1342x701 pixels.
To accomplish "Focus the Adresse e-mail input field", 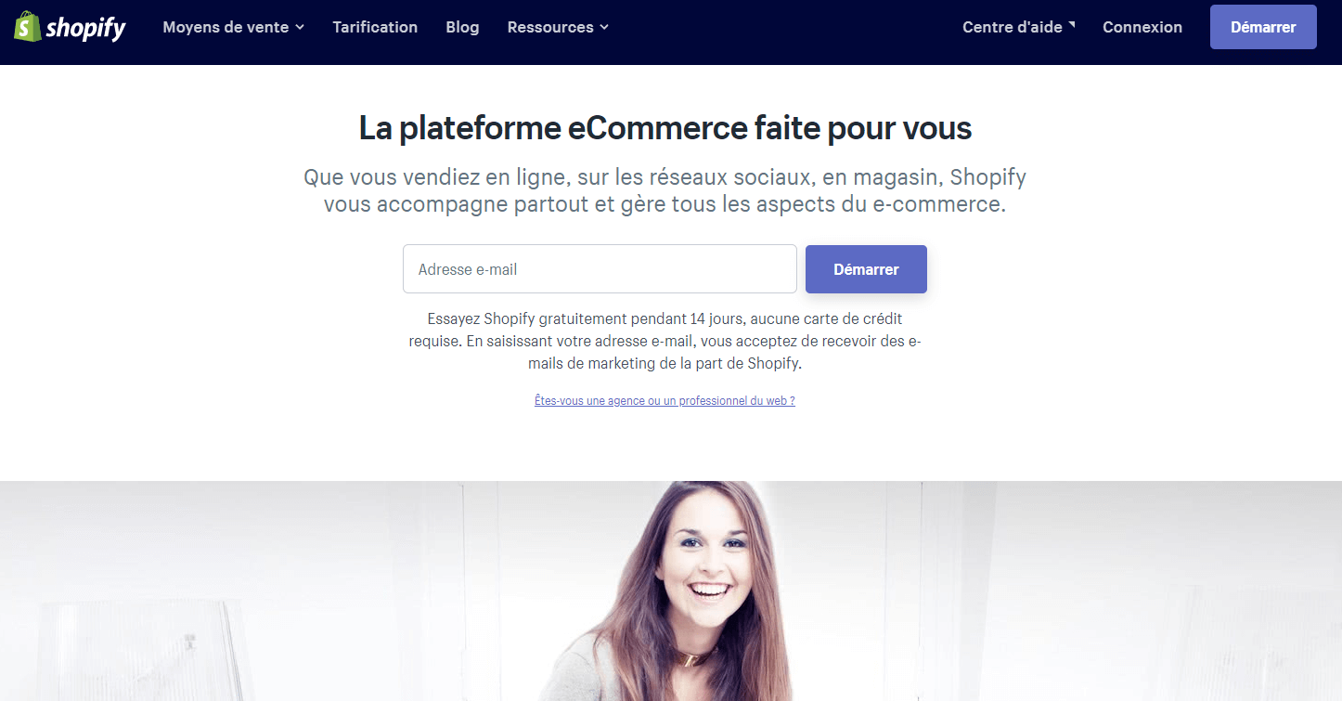I will 600,269.
